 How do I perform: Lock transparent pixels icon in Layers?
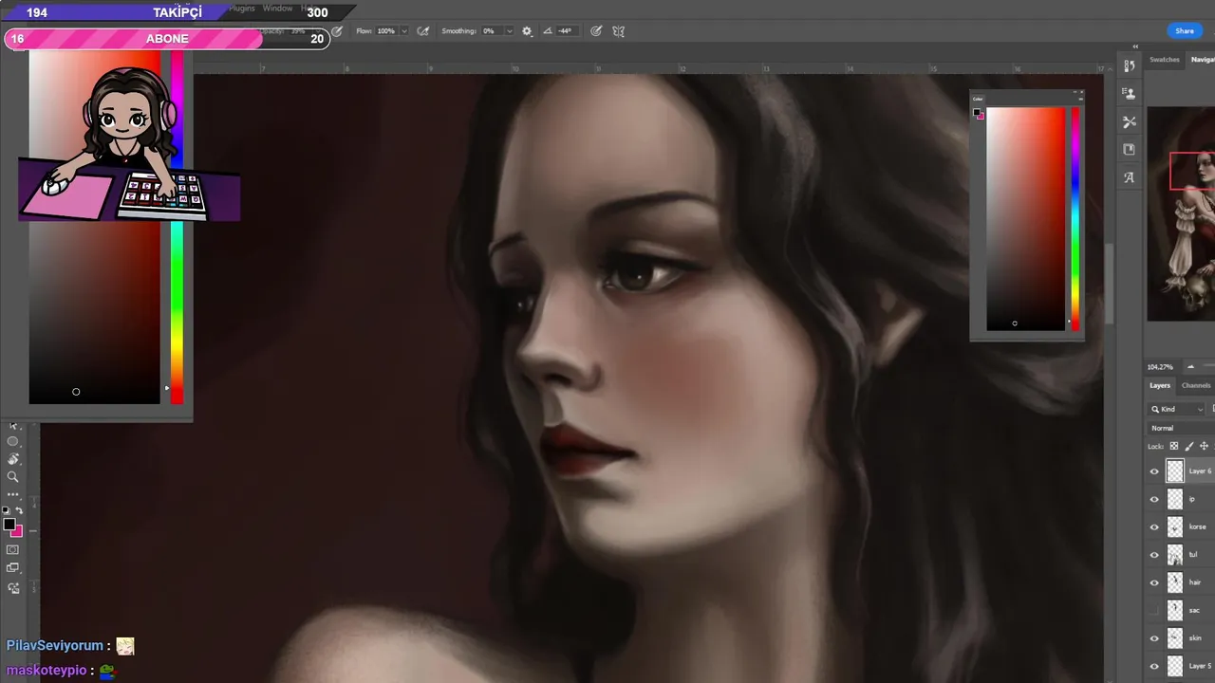(x=1174, y=446)
